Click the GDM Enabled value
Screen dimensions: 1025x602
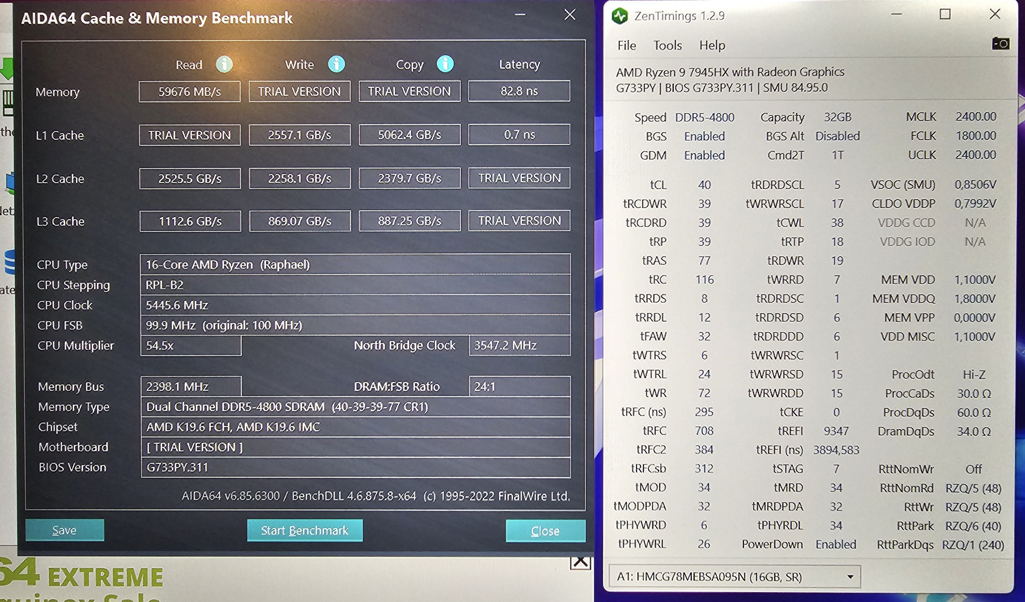pos(705,155)
